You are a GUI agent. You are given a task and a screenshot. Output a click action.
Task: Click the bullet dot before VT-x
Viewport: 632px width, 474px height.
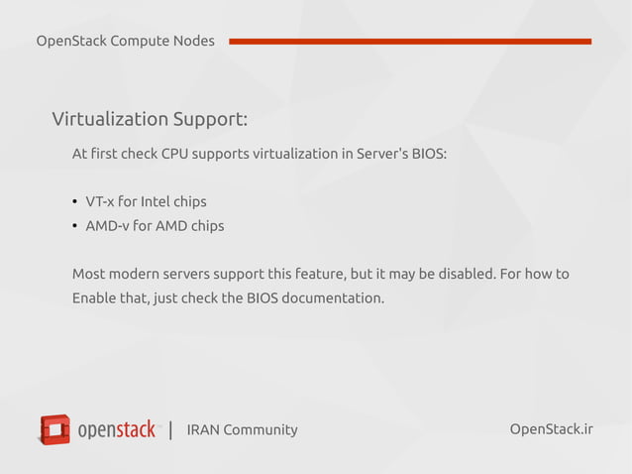(x=75, y=202)
